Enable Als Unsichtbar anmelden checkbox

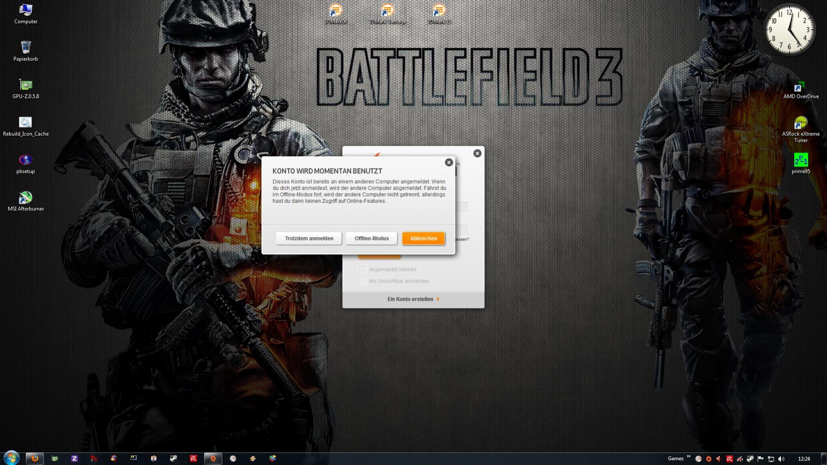(362, 281)
